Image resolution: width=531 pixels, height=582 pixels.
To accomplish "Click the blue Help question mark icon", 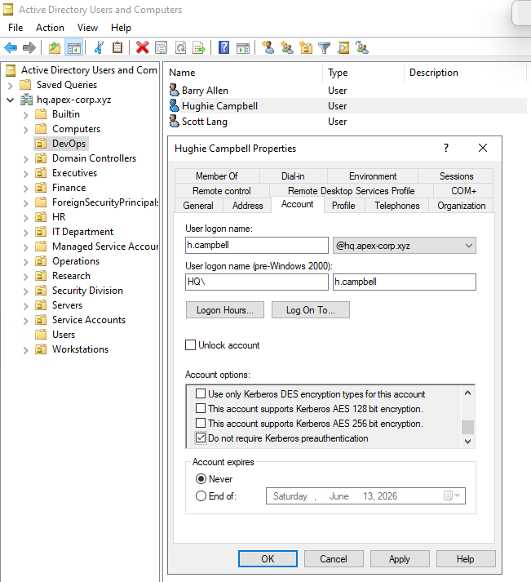I will [x=224, y=47].
